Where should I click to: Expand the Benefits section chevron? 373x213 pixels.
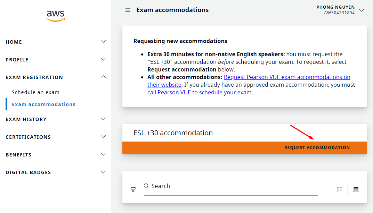tap(103, 154)
